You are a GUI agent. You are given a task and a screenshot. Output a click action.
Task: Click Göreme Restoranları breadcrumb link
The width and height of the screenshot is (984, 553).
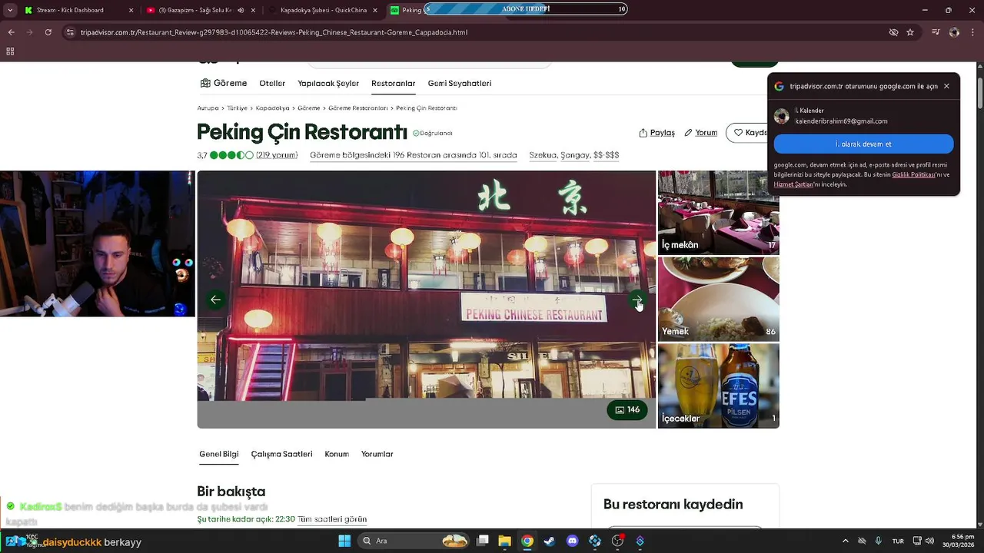pyautogui.click(x=357, y=108)
